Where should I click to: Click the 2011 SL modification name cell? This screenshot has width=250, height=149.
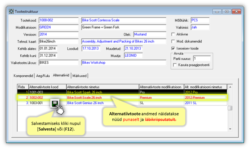(206, 103)
